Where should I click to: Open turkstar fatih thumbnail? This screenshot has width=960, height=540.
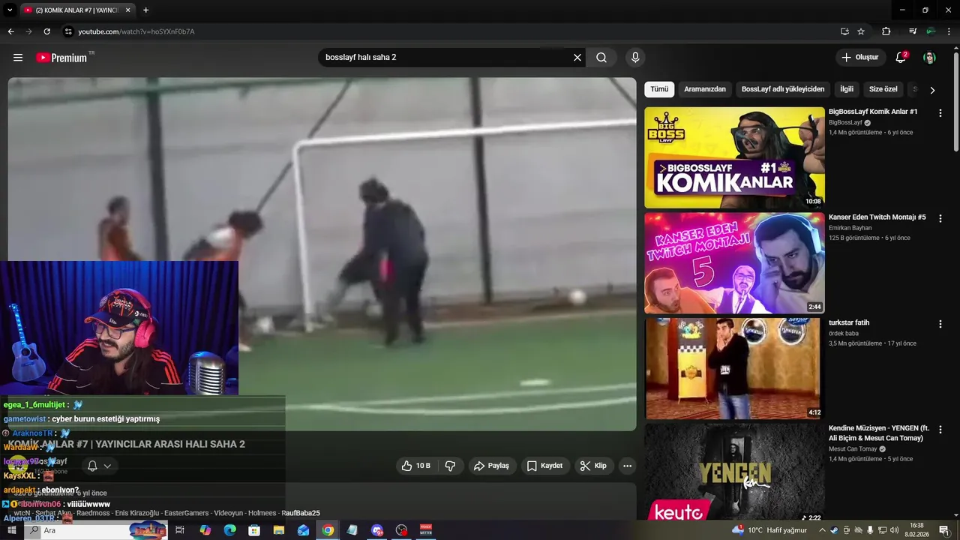[734, 368]
